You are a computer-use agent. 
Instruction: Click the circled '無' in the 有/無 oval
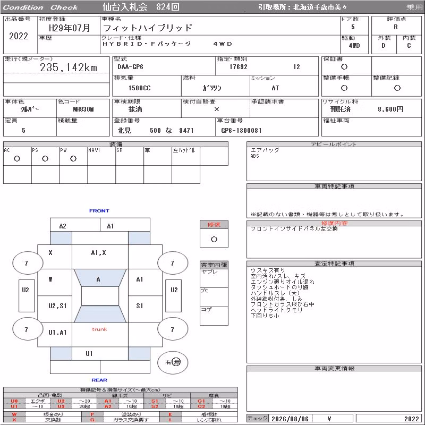pos(176,362)
